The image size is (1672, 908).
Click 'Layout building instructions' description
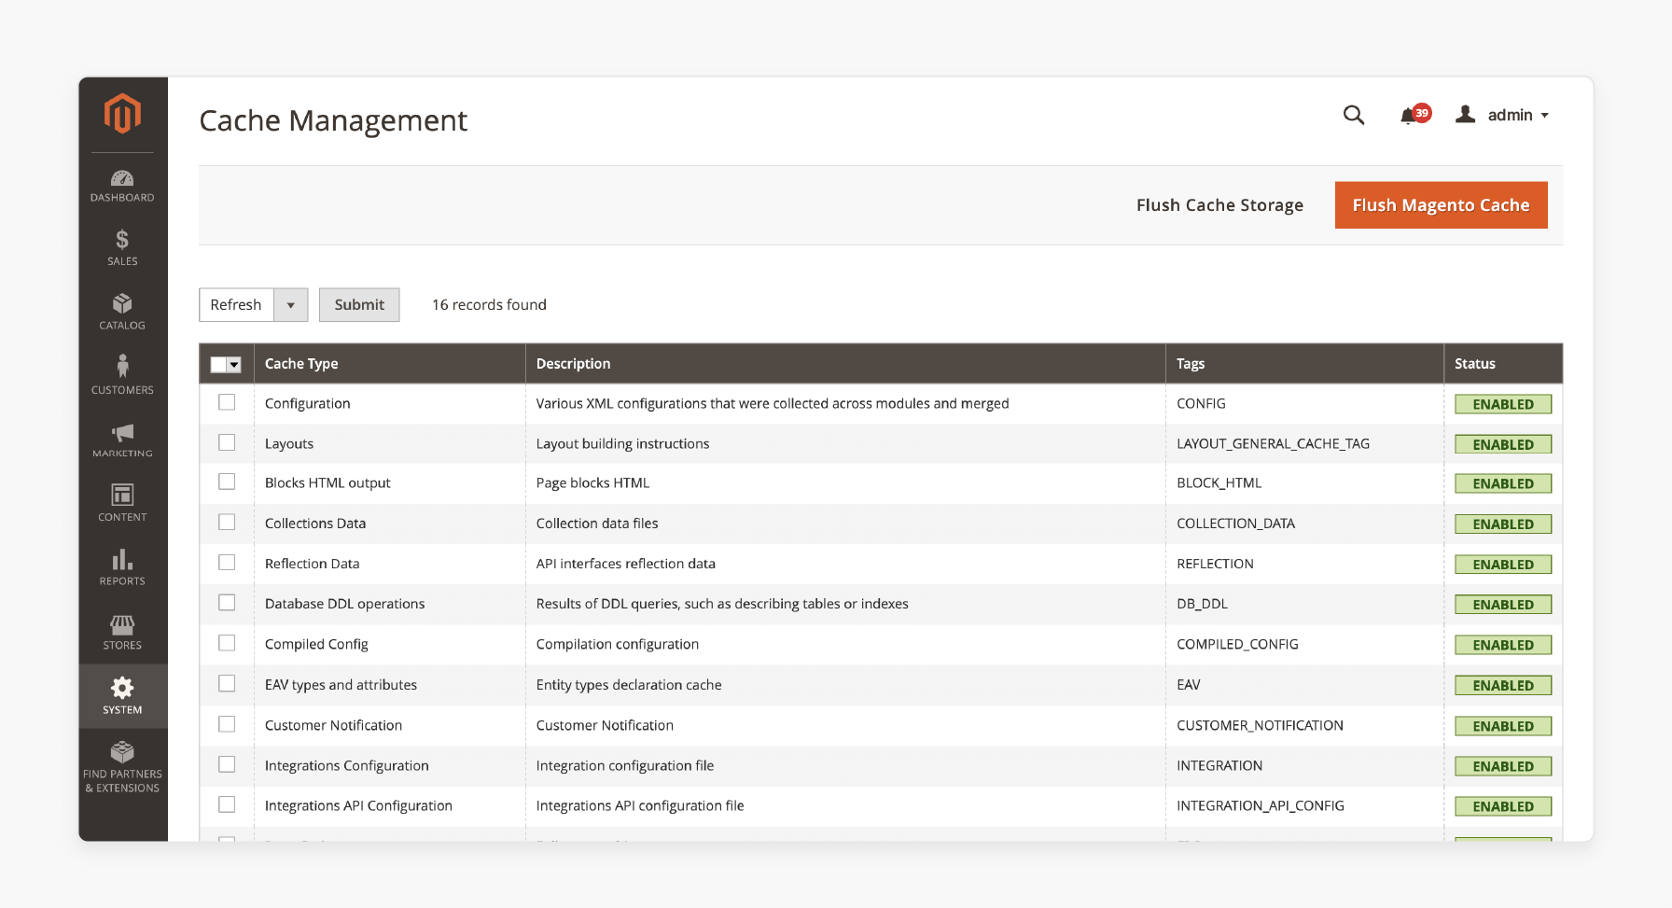click(x=622, y=443)
